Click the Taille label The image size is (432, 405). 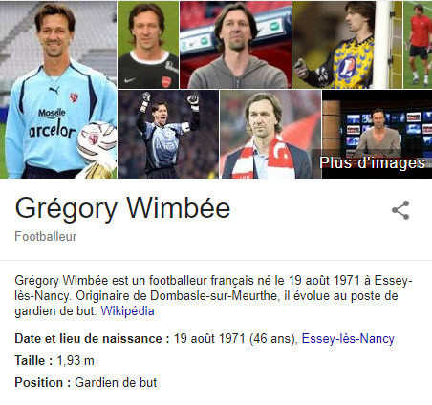point(33,360)
